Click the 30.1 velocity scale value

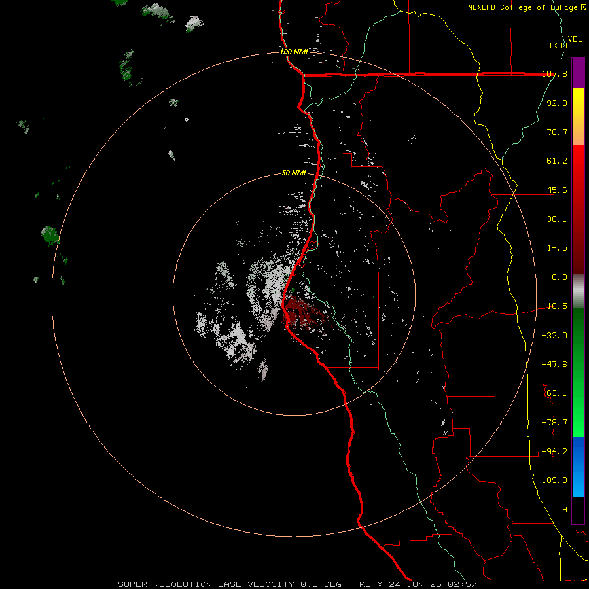pos(557,219)
